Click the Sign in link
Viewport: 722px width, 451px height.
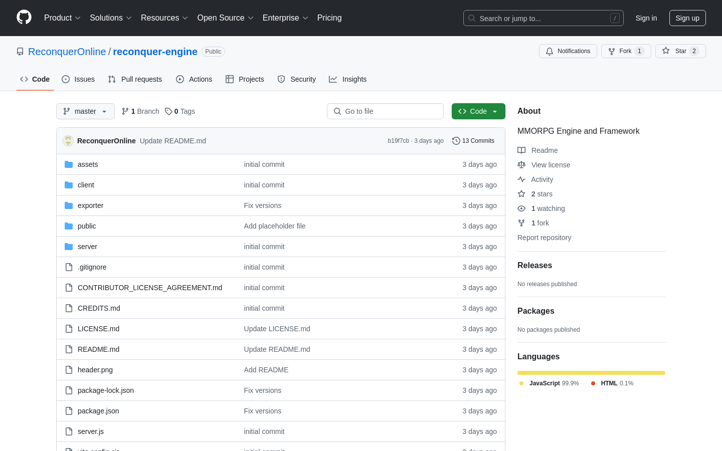646,18
